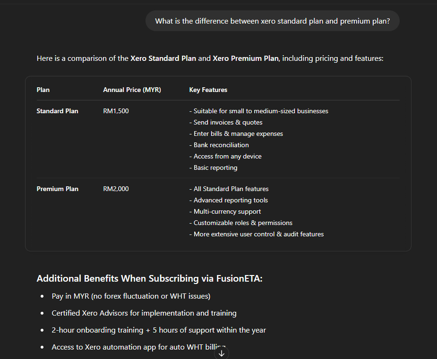
Task: Click the "Send invoices & quotes" feature line
Action: click(227, 122)
